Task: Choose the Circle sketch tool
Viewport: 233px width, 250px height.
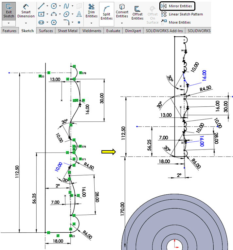Action: pyautogui.click(x=54, y=6)
